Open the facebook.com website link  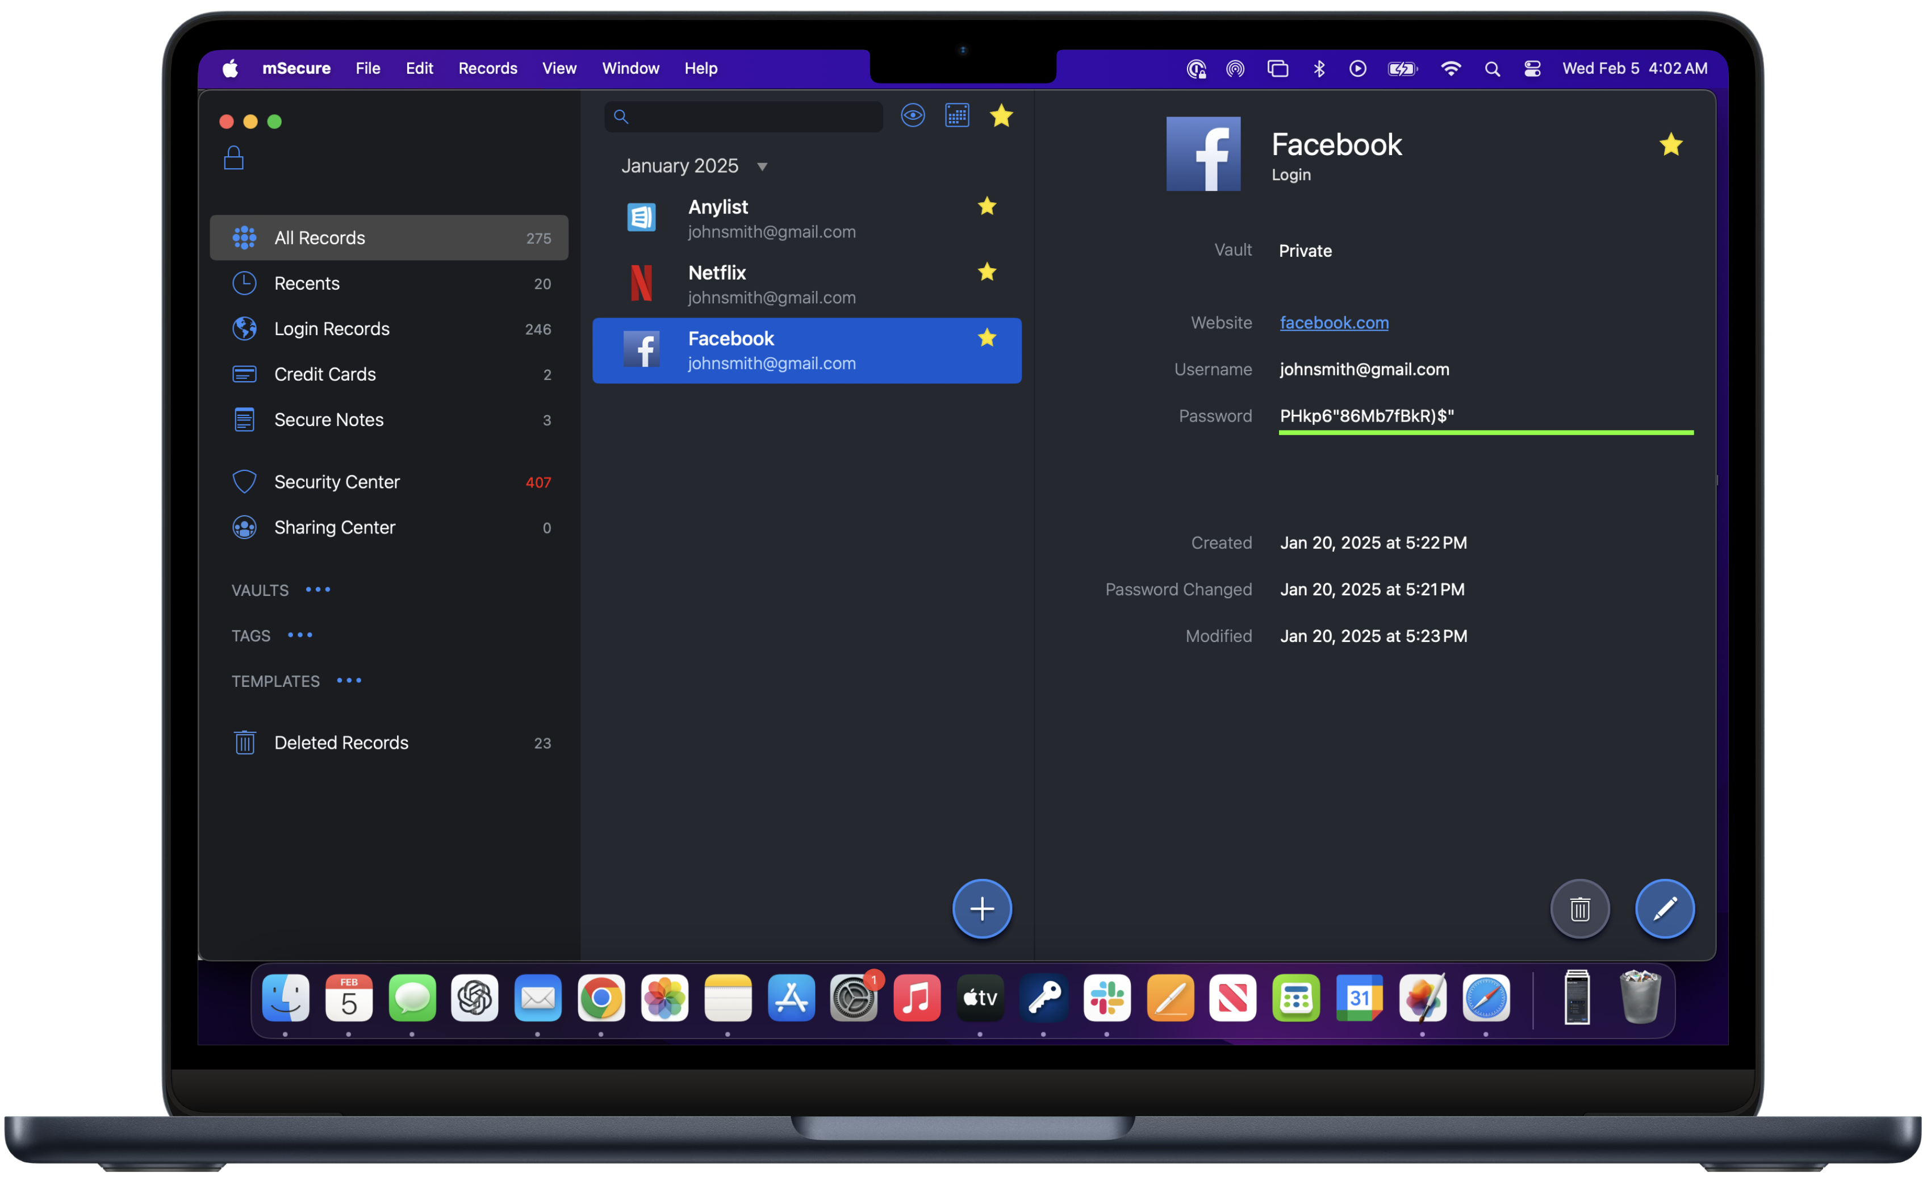1334,323
